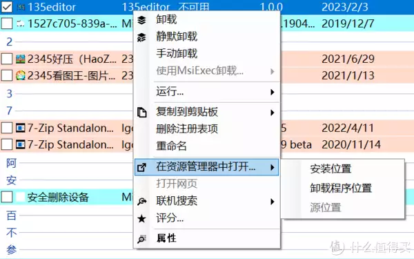
Task: Click the 2345好压（HaoZ... entry name
Action: point(72,59)
